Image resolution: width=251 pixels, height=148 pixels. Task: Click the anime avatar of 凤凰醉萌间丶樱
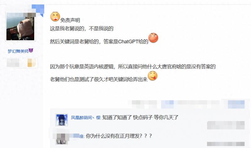pos(61,120)
